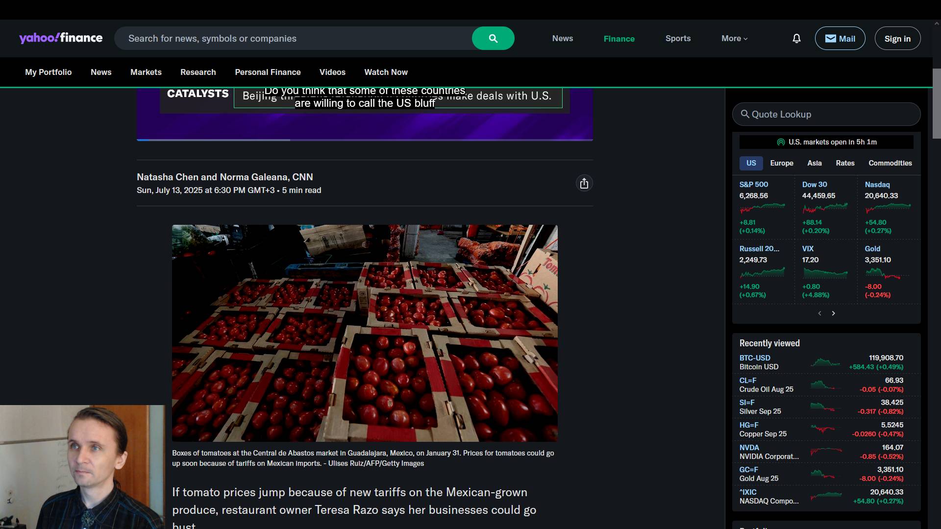The image size is (941, 529).
Task: Select the Commodities markets tab
Action: click(x=890, y=163)
